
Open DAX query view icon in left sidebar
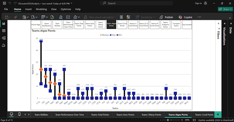pyautogui.click(x=4, y=45)
